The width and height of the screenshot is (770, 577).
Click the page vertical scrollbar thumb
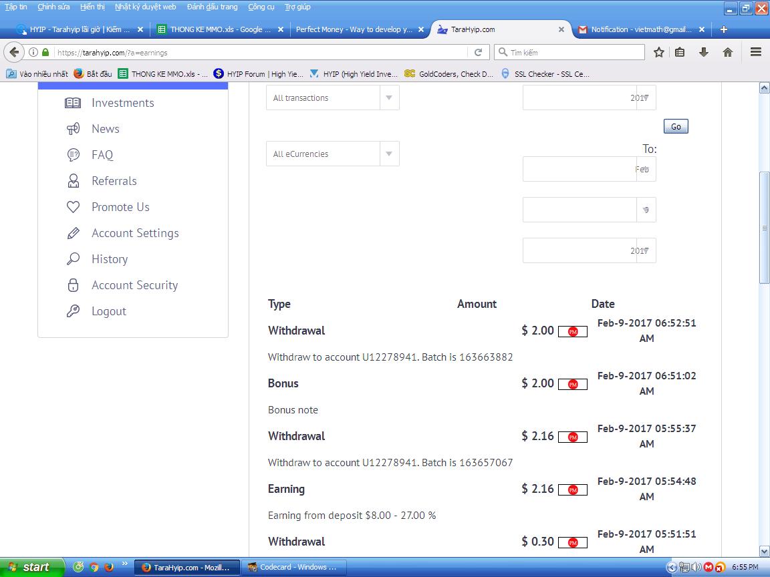[764, 227]
